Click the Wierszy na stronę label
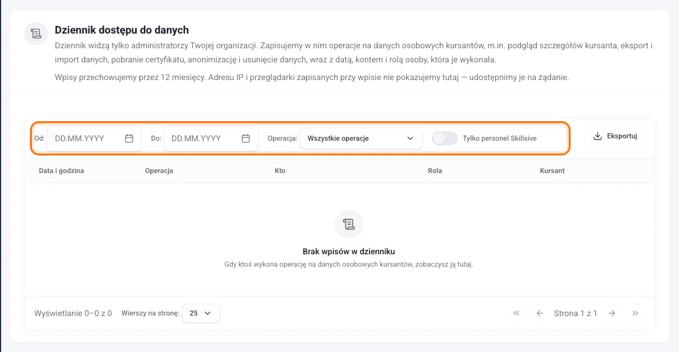Screen dimensions: 679x352 (150, 313)
